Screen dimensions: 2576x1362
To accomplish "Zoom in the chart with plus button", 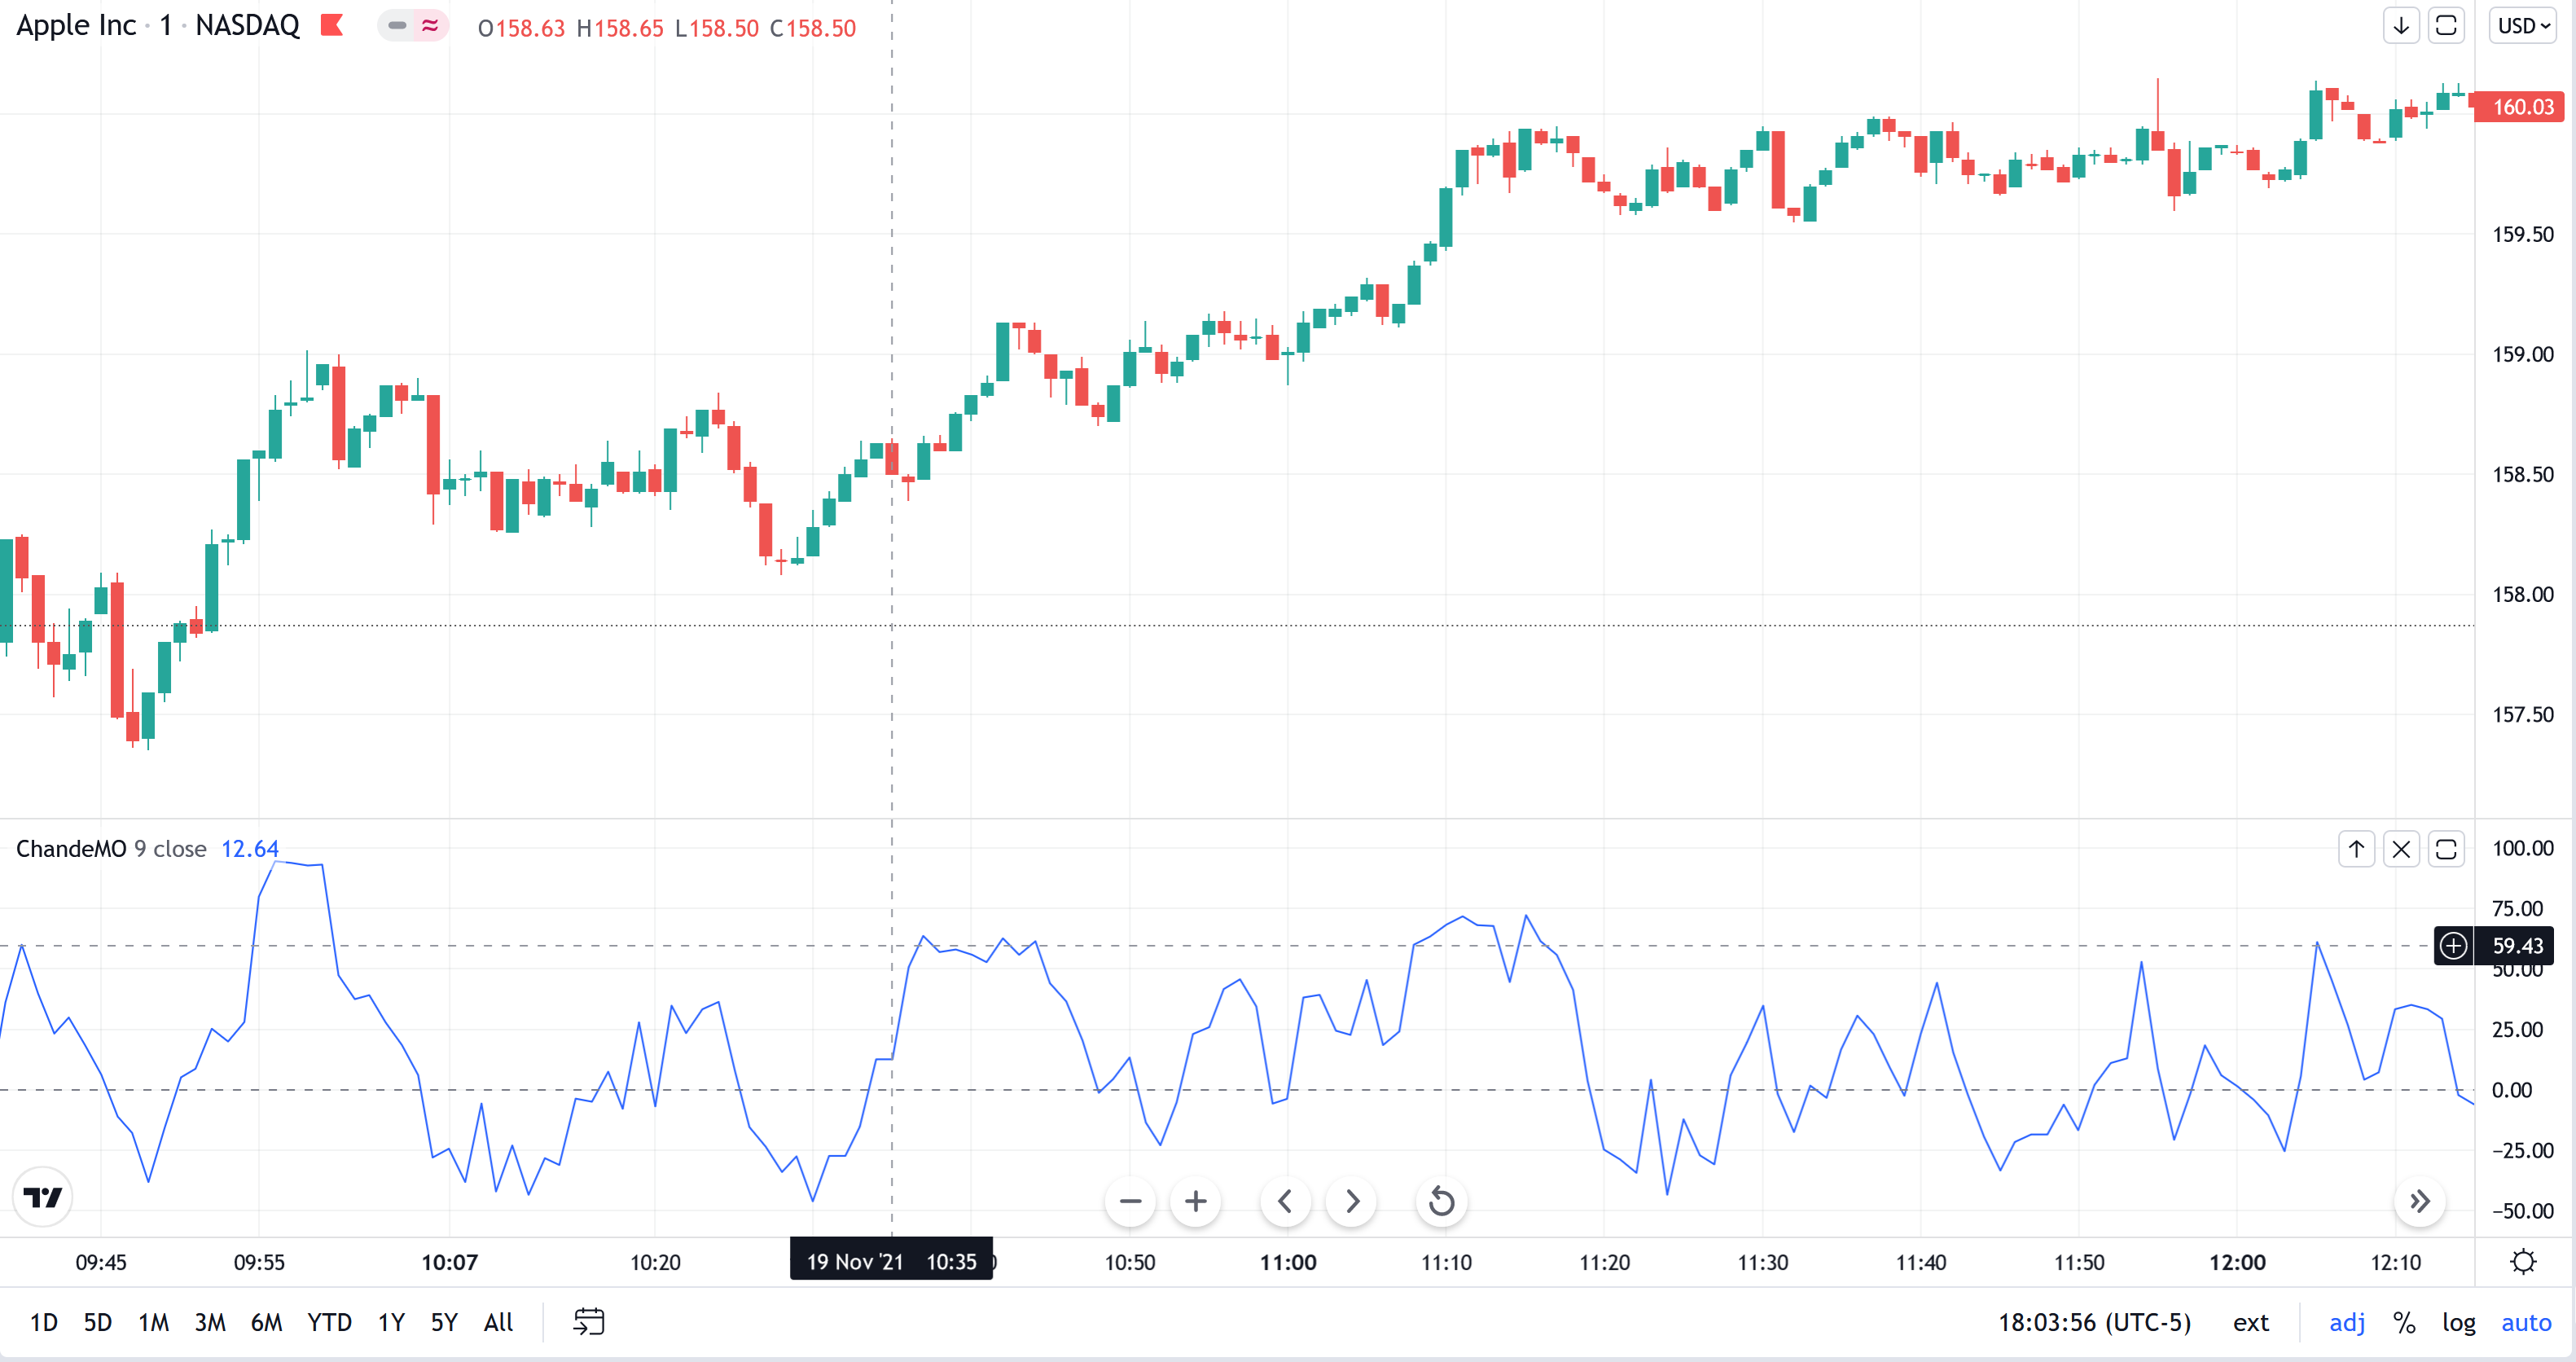I will pos(1195,1201).
